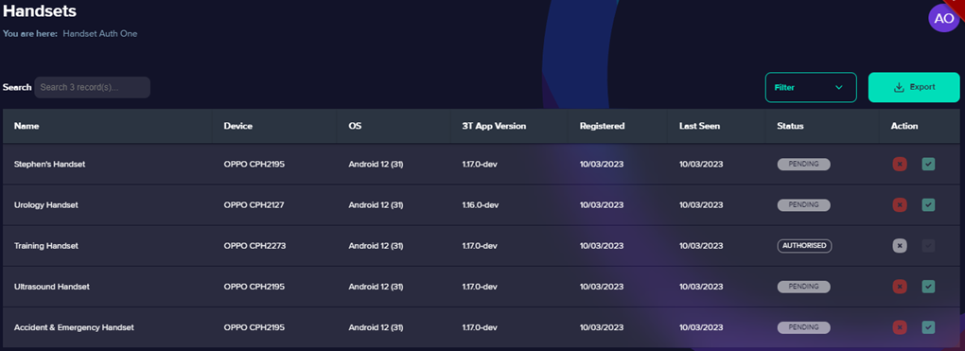
Task: Click the PENDING badge for Stephen's Handset
Action: tap(804, 165)
